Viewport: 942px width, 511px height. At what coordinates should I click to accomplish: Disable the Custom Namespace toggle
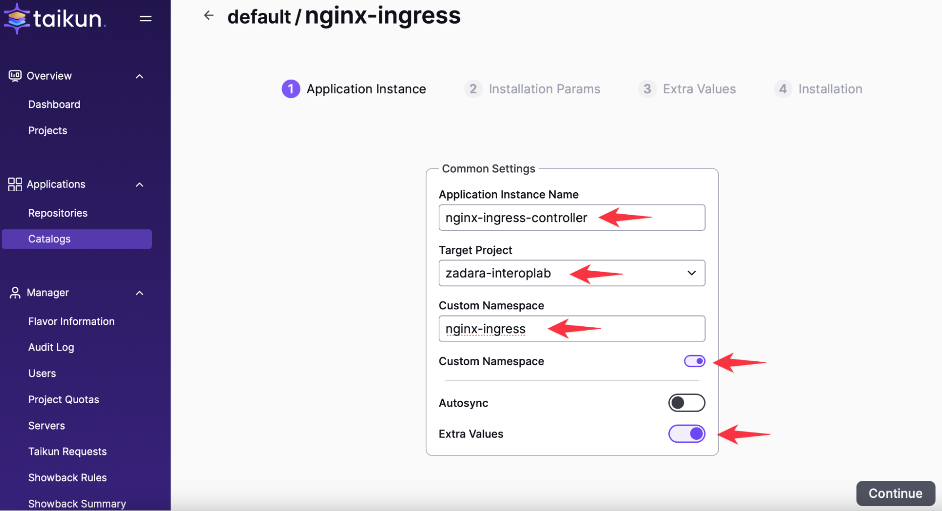[x=694, y=361]
